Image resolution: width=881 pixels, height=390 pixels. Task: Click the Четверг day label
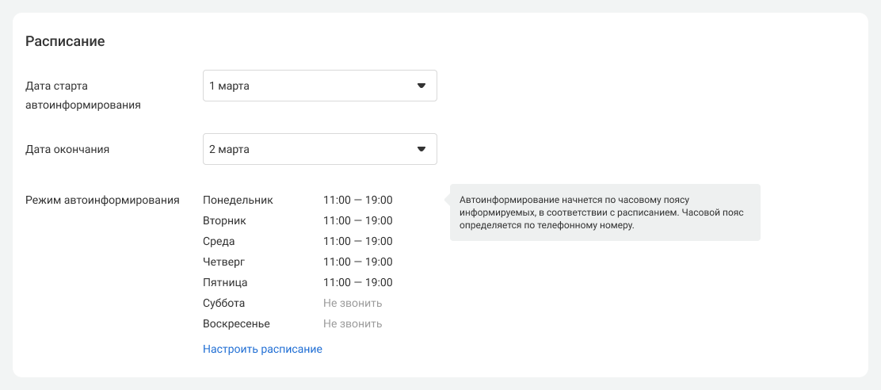pos(225,262)
